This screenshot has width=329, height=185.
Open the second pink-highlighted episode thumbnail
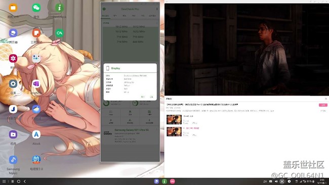pos(174,131)
